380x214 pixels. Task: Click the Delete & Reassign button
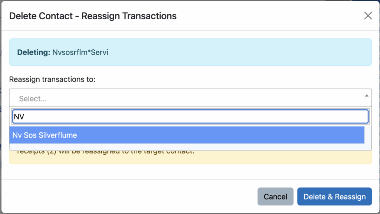tap(334, 197)
